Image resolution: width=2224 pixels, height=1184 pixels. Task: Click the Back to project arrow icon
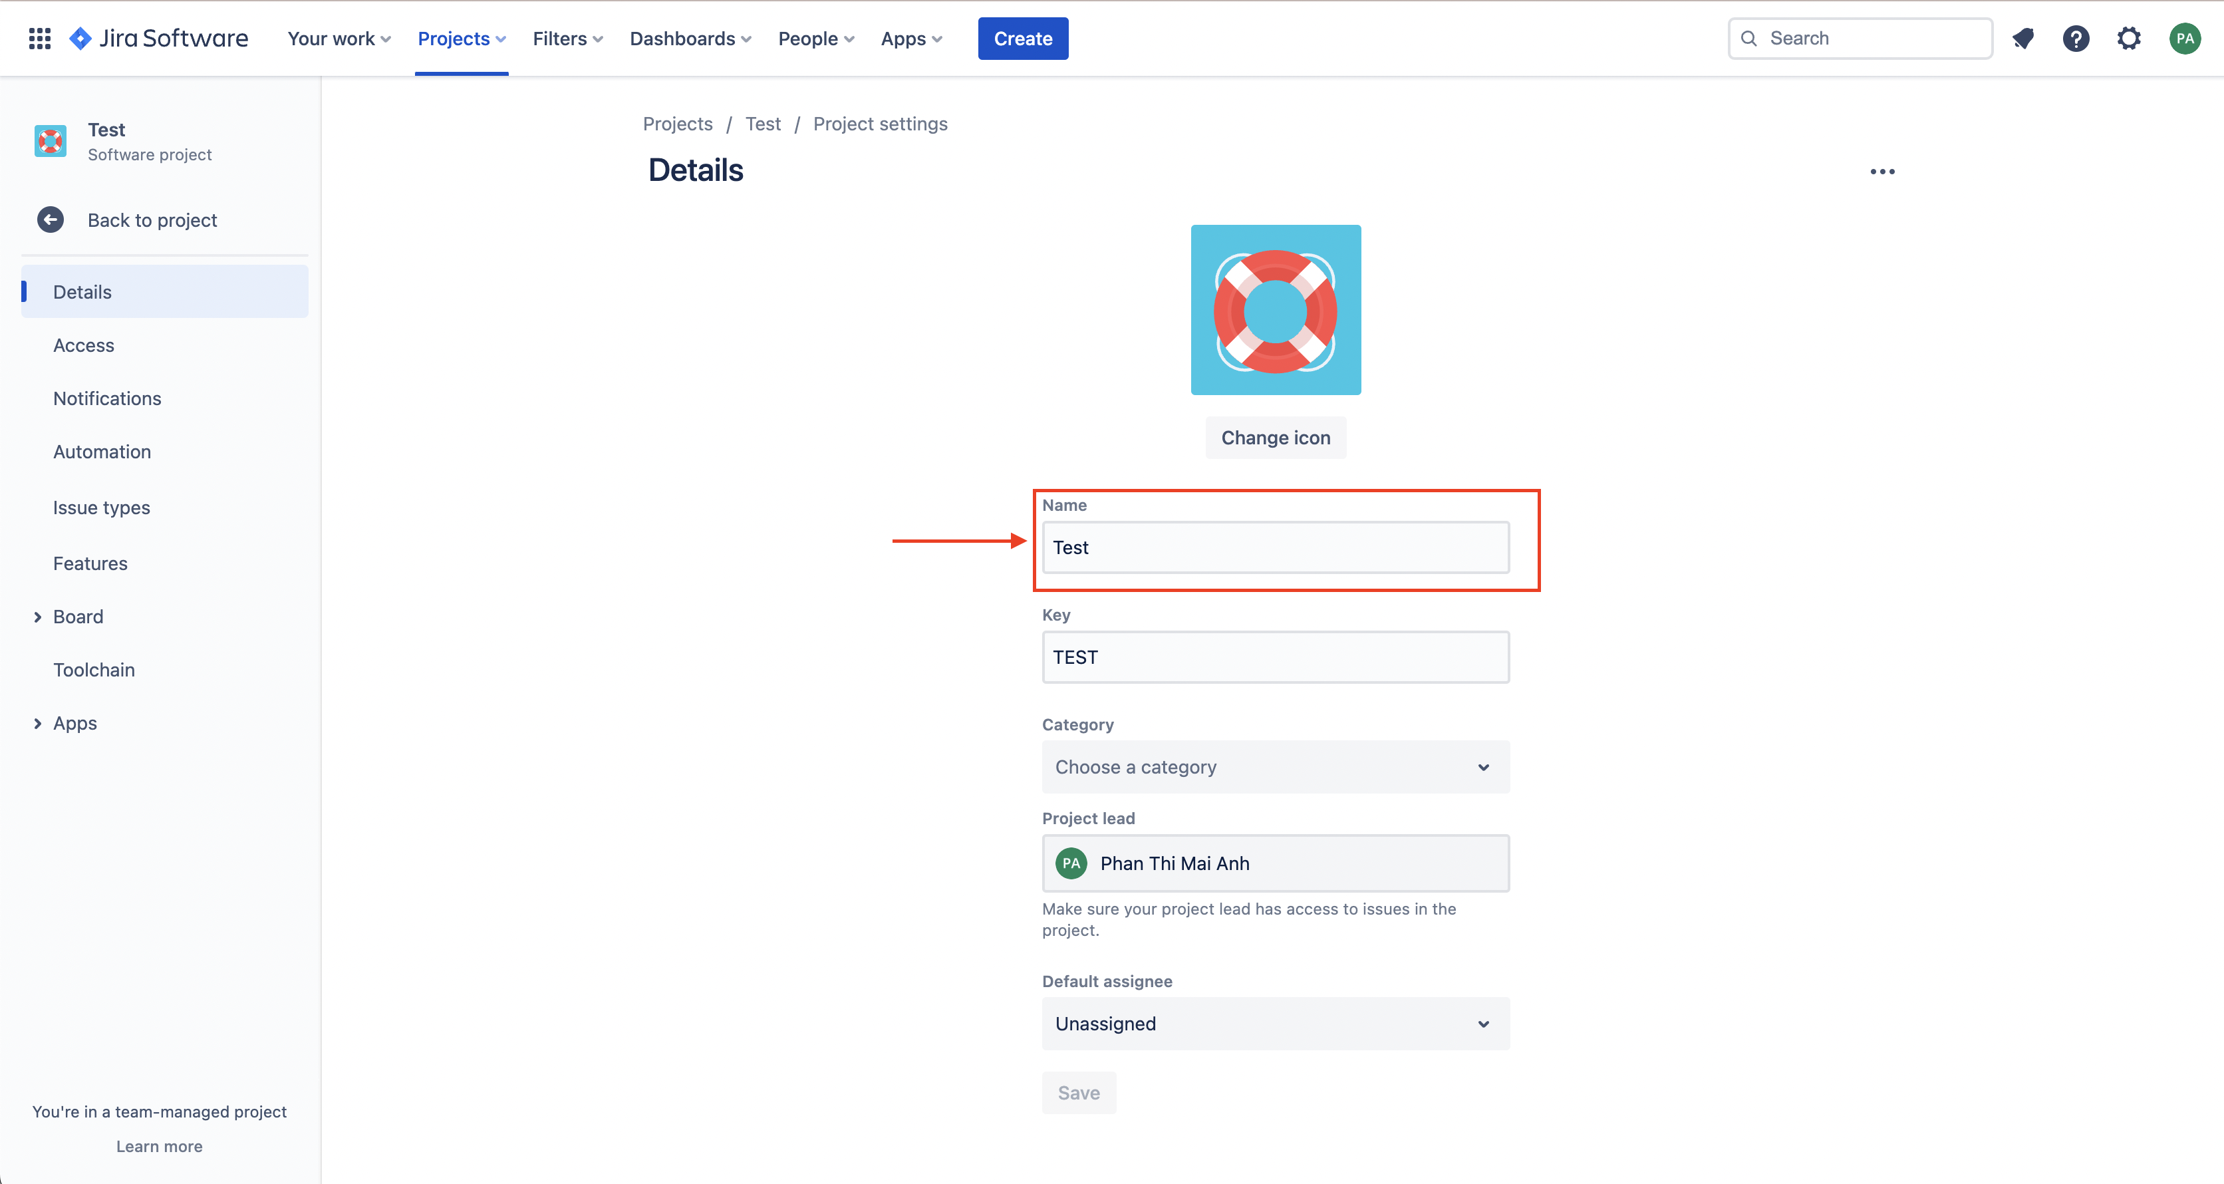50,220
